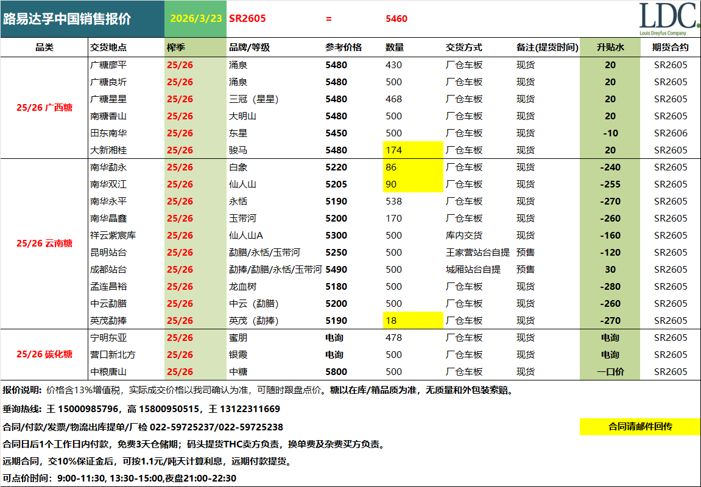Screen dimensions: 701x487
Task: Click the premium cell 一口价
Action: tap(610, 372)
